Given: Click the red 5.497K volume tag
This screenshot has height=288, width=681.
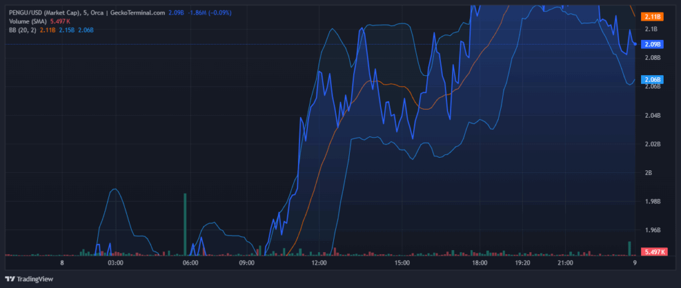Looking at the screenshot, I should tap(654, 251).
